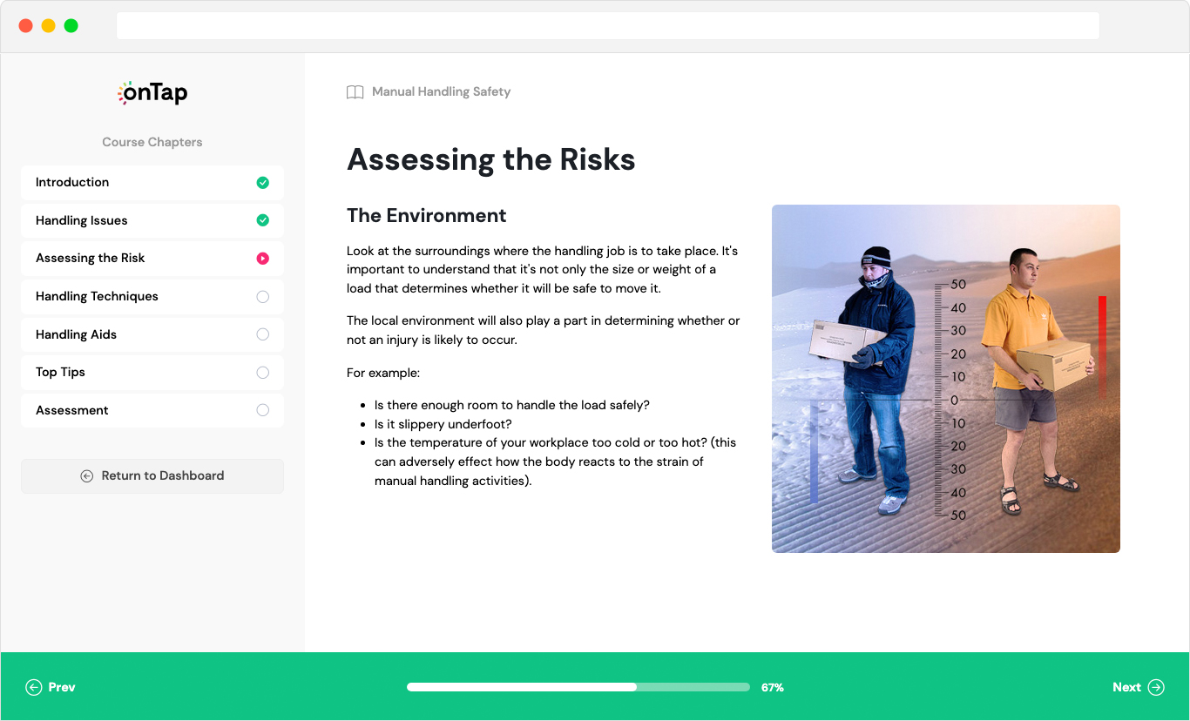Click the green checkmark on Handling Issues
Screen dimensions: 1190x721
[262, 220]
